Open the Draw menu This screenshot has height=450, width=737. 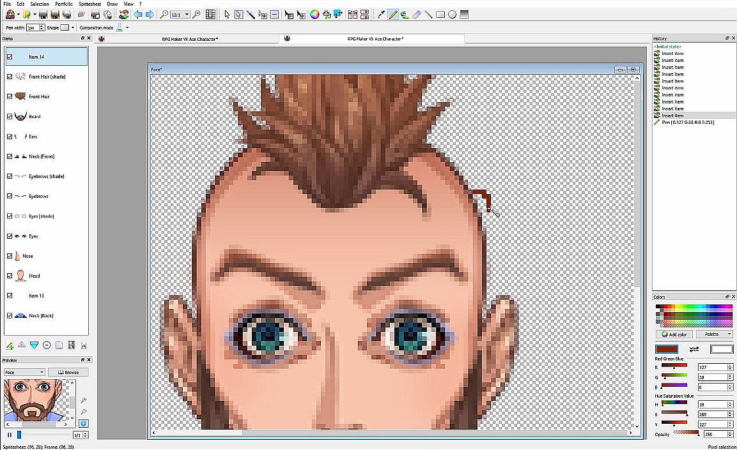pyautogui.click(x=112, y=4)
